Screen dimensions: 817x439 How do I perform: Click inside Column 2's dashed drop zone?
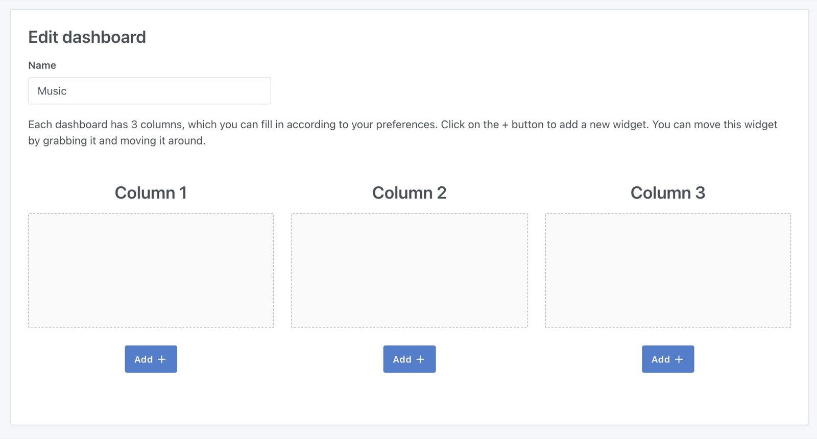[x=409, y=270]
